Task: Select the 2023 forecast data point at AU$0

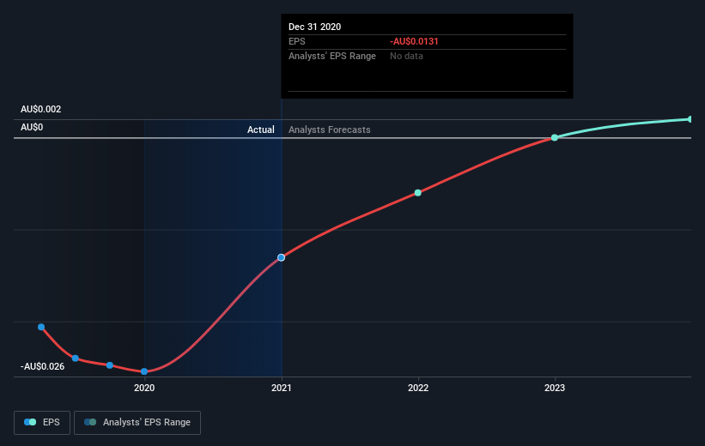Action: 555,137
